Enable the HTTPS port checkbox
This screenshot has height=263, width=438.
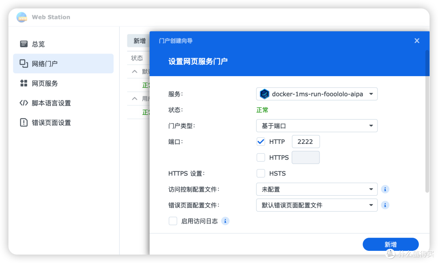click(x=261, y=158)
